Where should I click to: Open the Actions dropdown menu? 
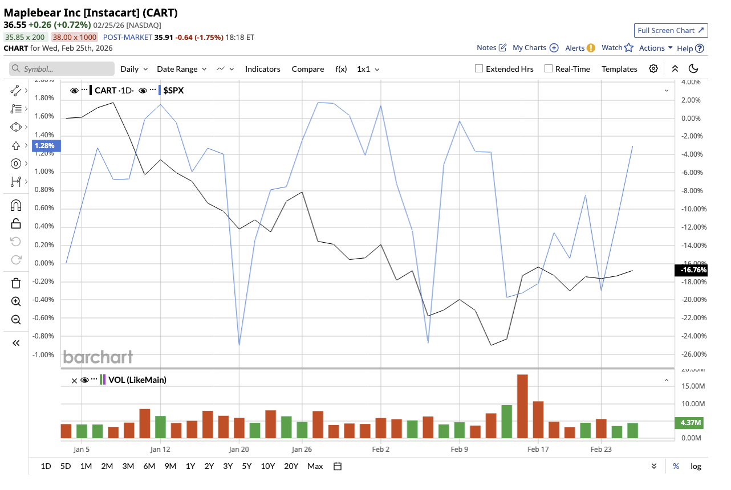point(656,48)
